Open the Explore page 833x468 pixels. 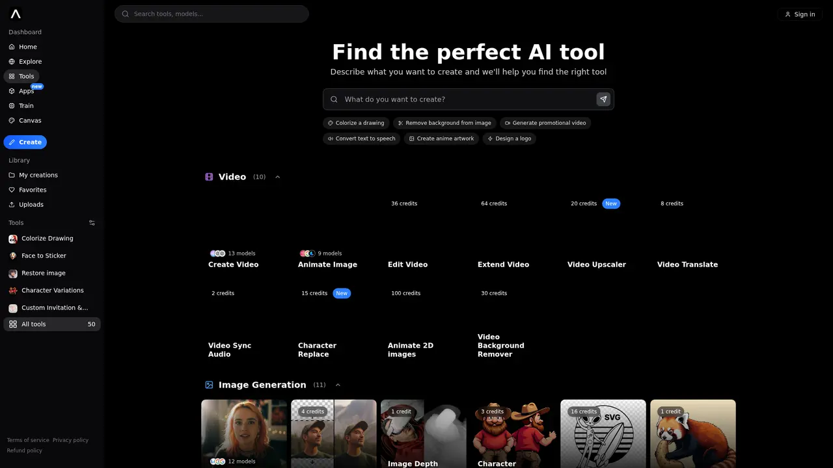[x=25, y=62]
